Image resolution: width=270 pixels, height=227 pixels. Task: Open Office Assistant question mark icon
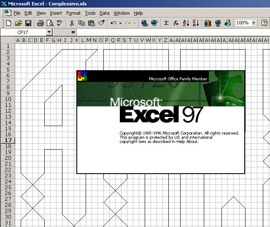[x=264, y=23]
